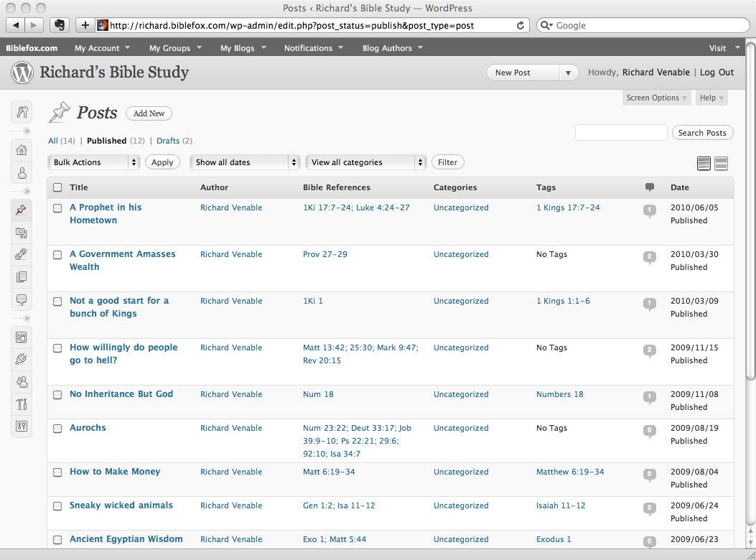This screenshot has height=560, width=756.
Task: Click the comments column header bubble icon
Action: (650, 187)
